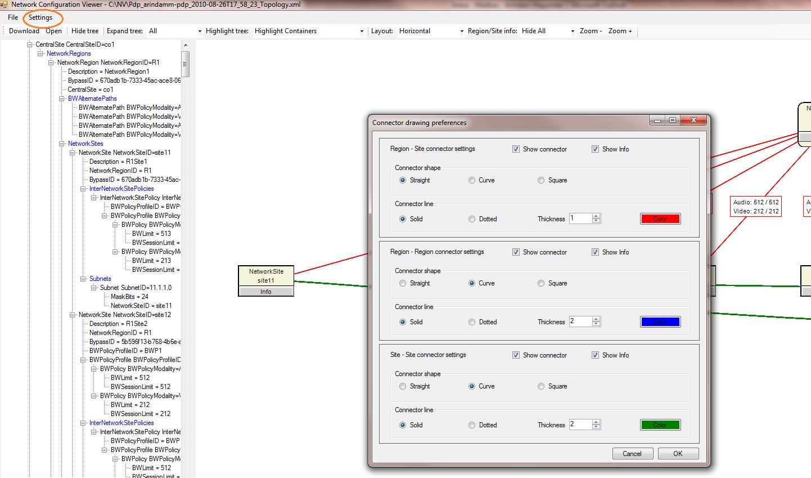Image resolution: width=811 pixels, height=478 pixels.
Task: Collapse the BWAlternatePaths tree node
Action: (x=62, y=99)
